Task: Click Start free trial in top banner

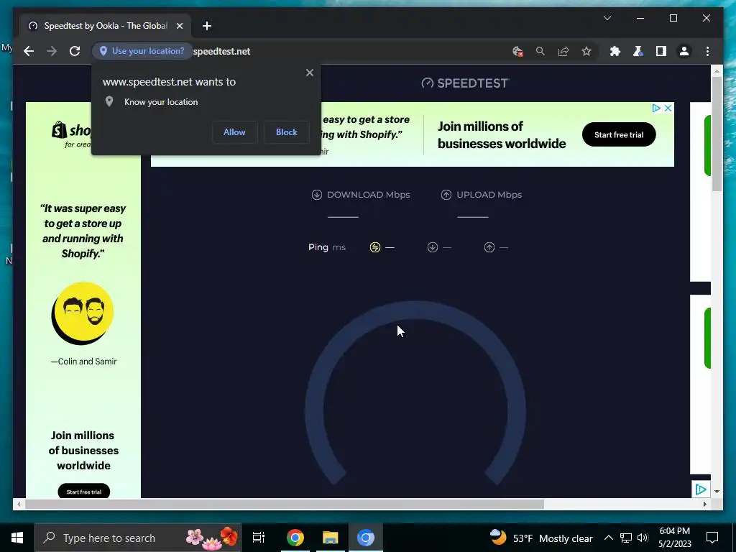Action: (619, 134)
